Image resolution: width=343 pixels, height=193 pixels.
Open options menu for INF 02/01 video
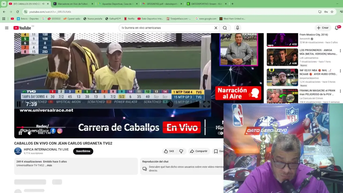pyautogui.click(x=340, y=71)
